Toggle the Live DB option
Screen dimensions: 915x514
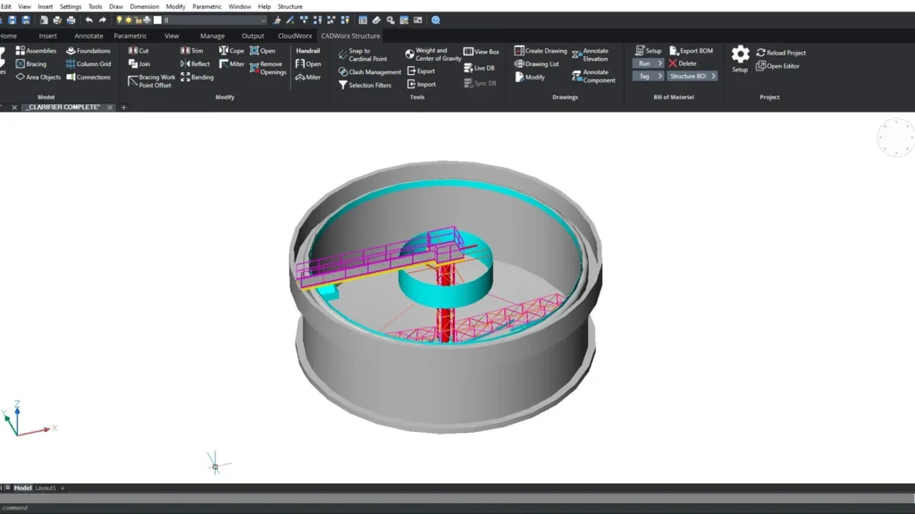pyautogui.click(x=479, y=68)
